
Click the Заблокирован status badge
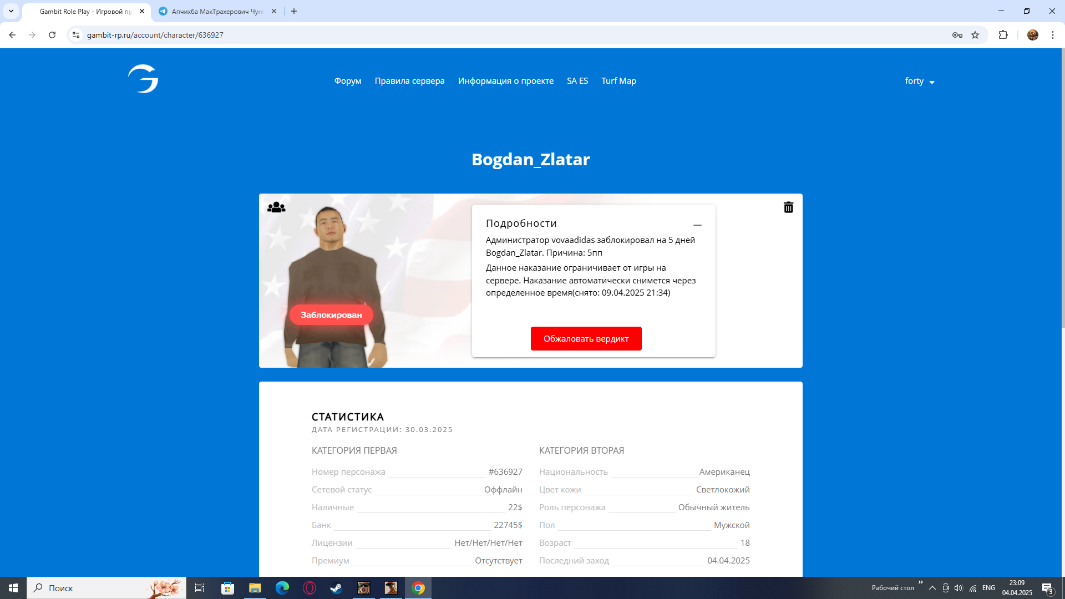pyautogui.click(x=331, y=314)
